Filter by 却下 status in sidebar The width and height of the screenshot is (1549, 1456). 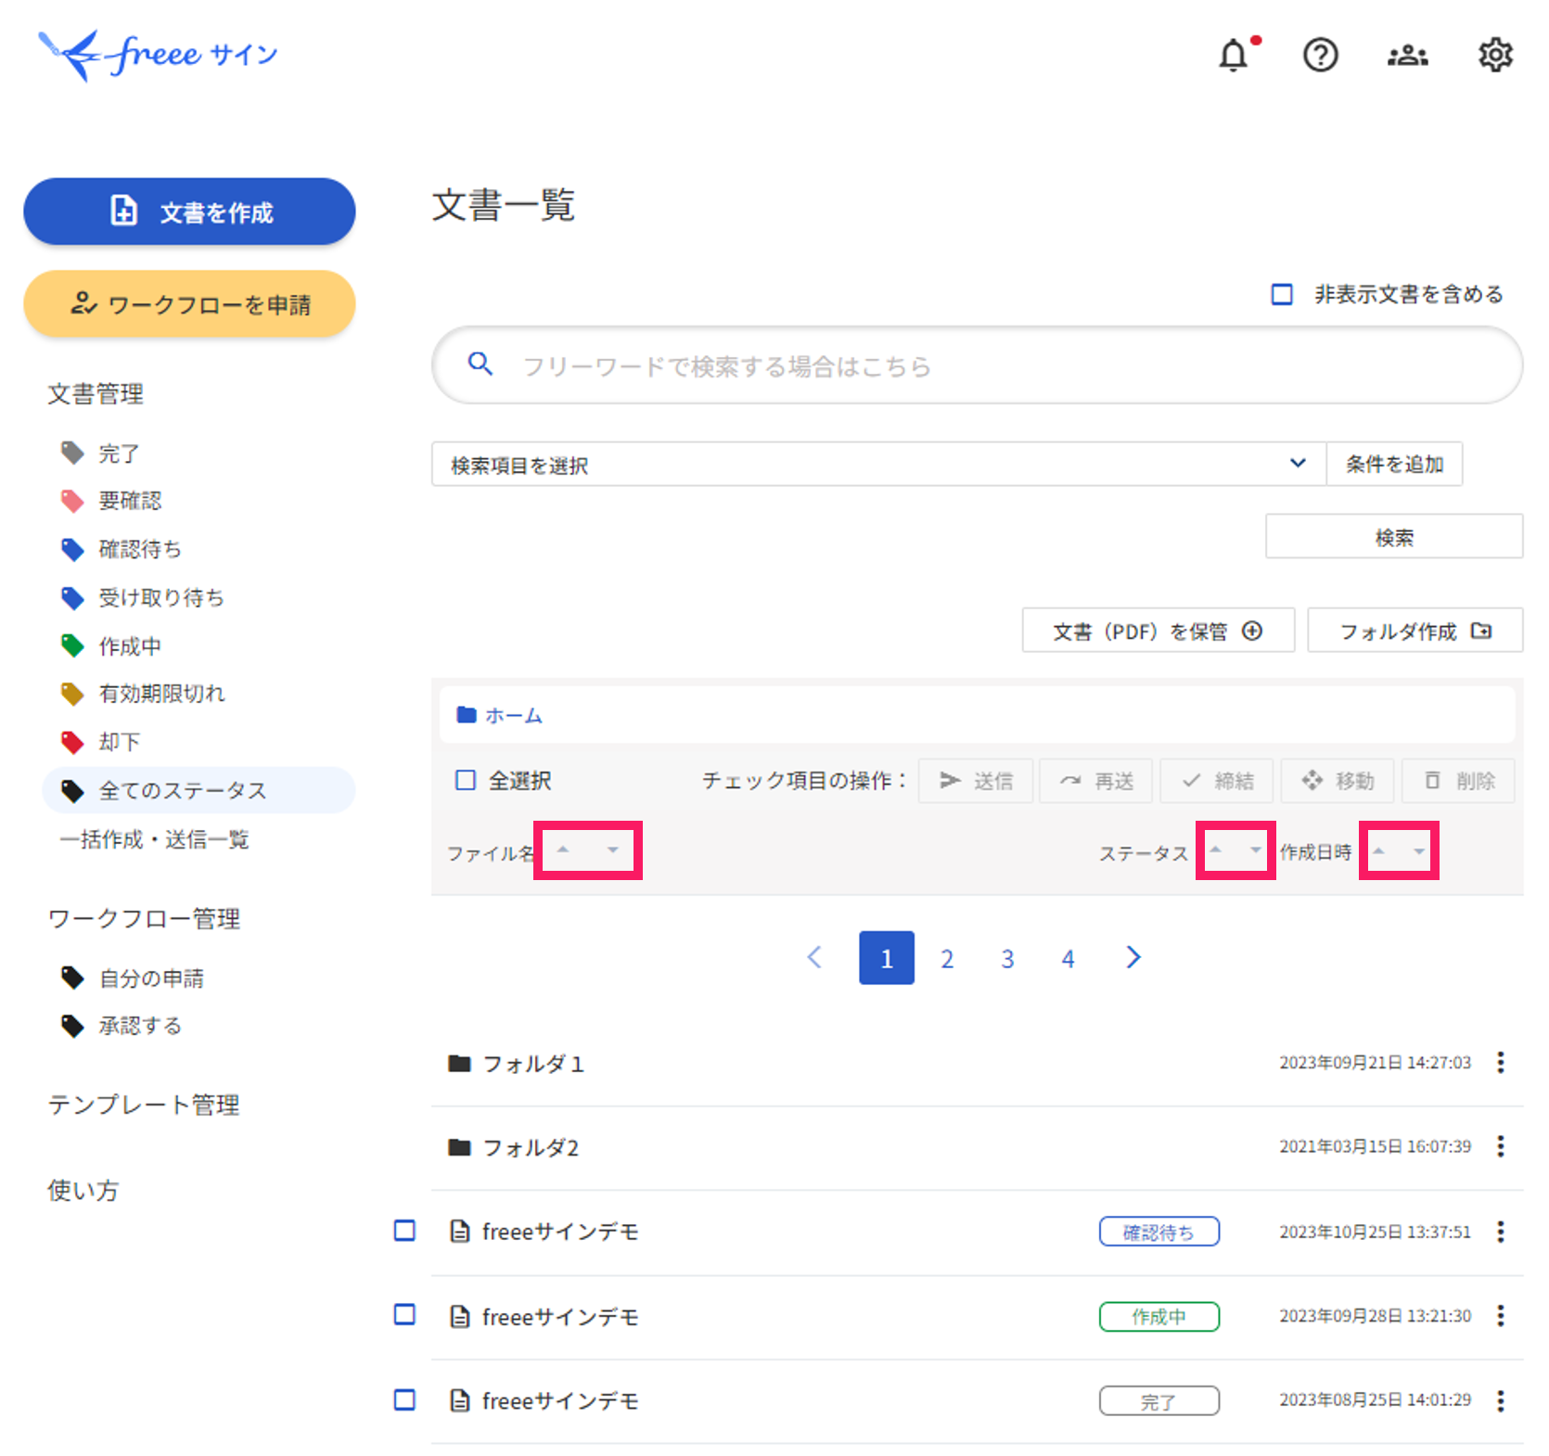point(119,742)
